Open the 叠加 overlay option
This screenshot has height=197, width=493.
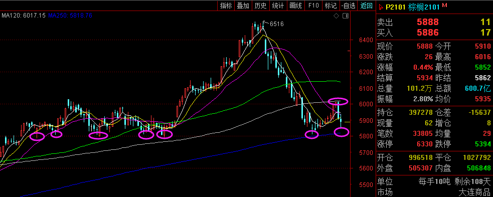point(243,6)
